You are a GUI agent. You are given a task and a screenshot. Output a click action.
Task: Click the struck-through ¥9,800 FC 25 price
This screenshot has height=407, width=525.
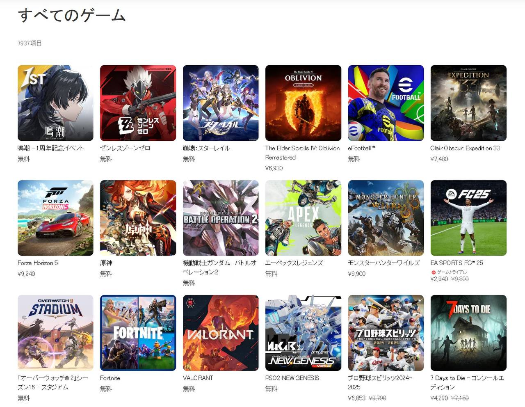[460, 279]
